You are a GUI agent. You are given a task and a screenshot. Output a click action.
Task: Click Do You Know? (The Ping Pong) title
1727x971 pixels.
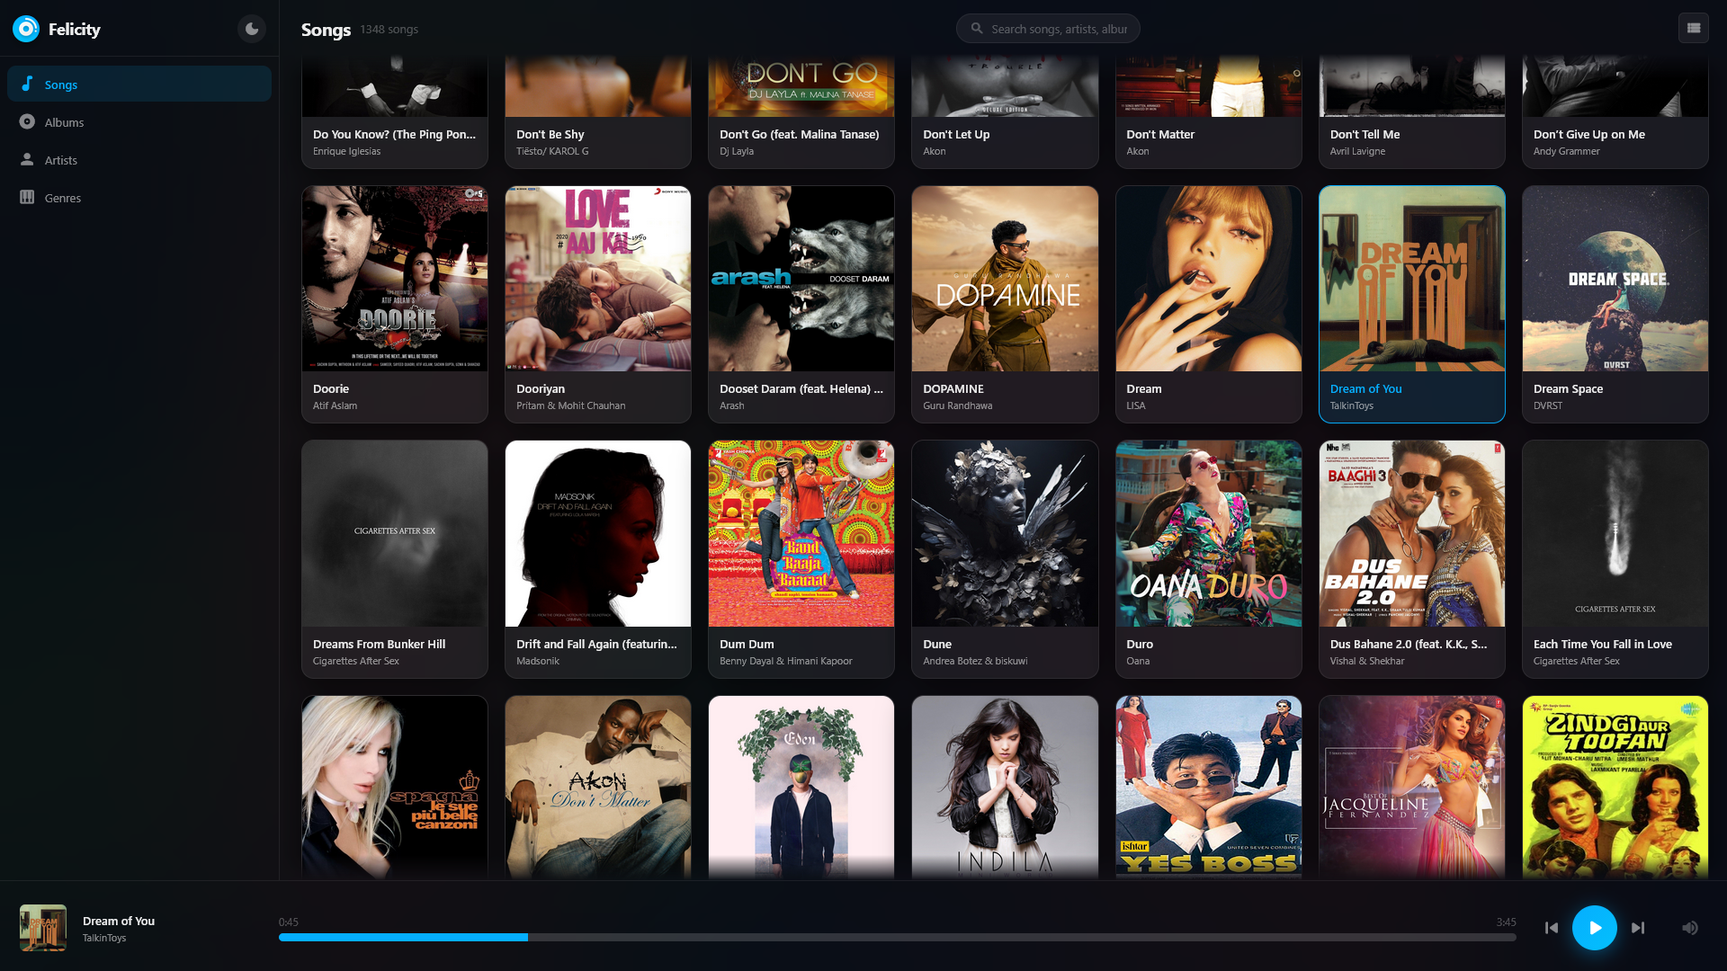click(x=394, y=134)
